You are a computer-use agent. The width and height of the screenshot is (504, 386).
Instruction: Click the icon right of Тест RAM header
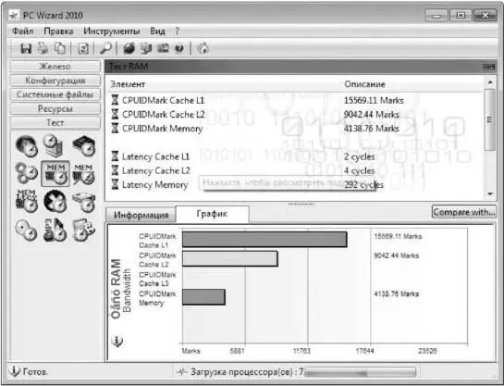488,67
